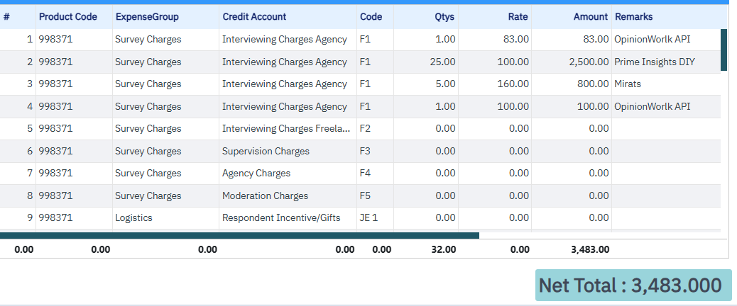
Task: Select the Rate cell showing 160.00
Action: (495, 84)
